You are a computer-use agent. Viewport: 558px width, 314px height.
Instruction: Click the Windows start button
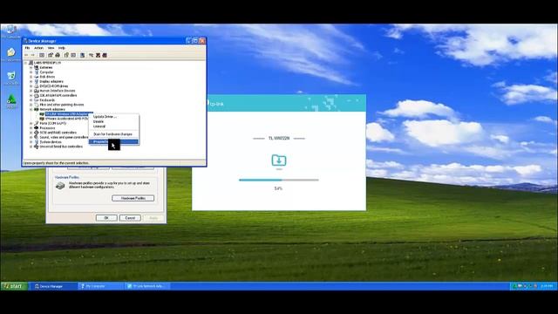14,286
